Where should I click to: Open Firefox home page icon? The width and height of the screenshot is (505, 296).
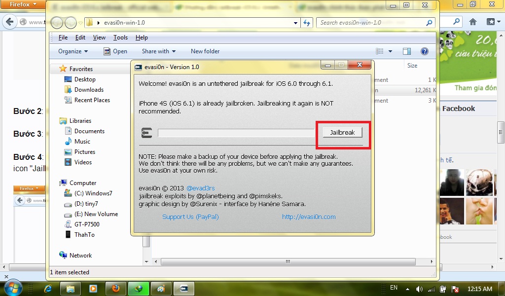(473, 22)
